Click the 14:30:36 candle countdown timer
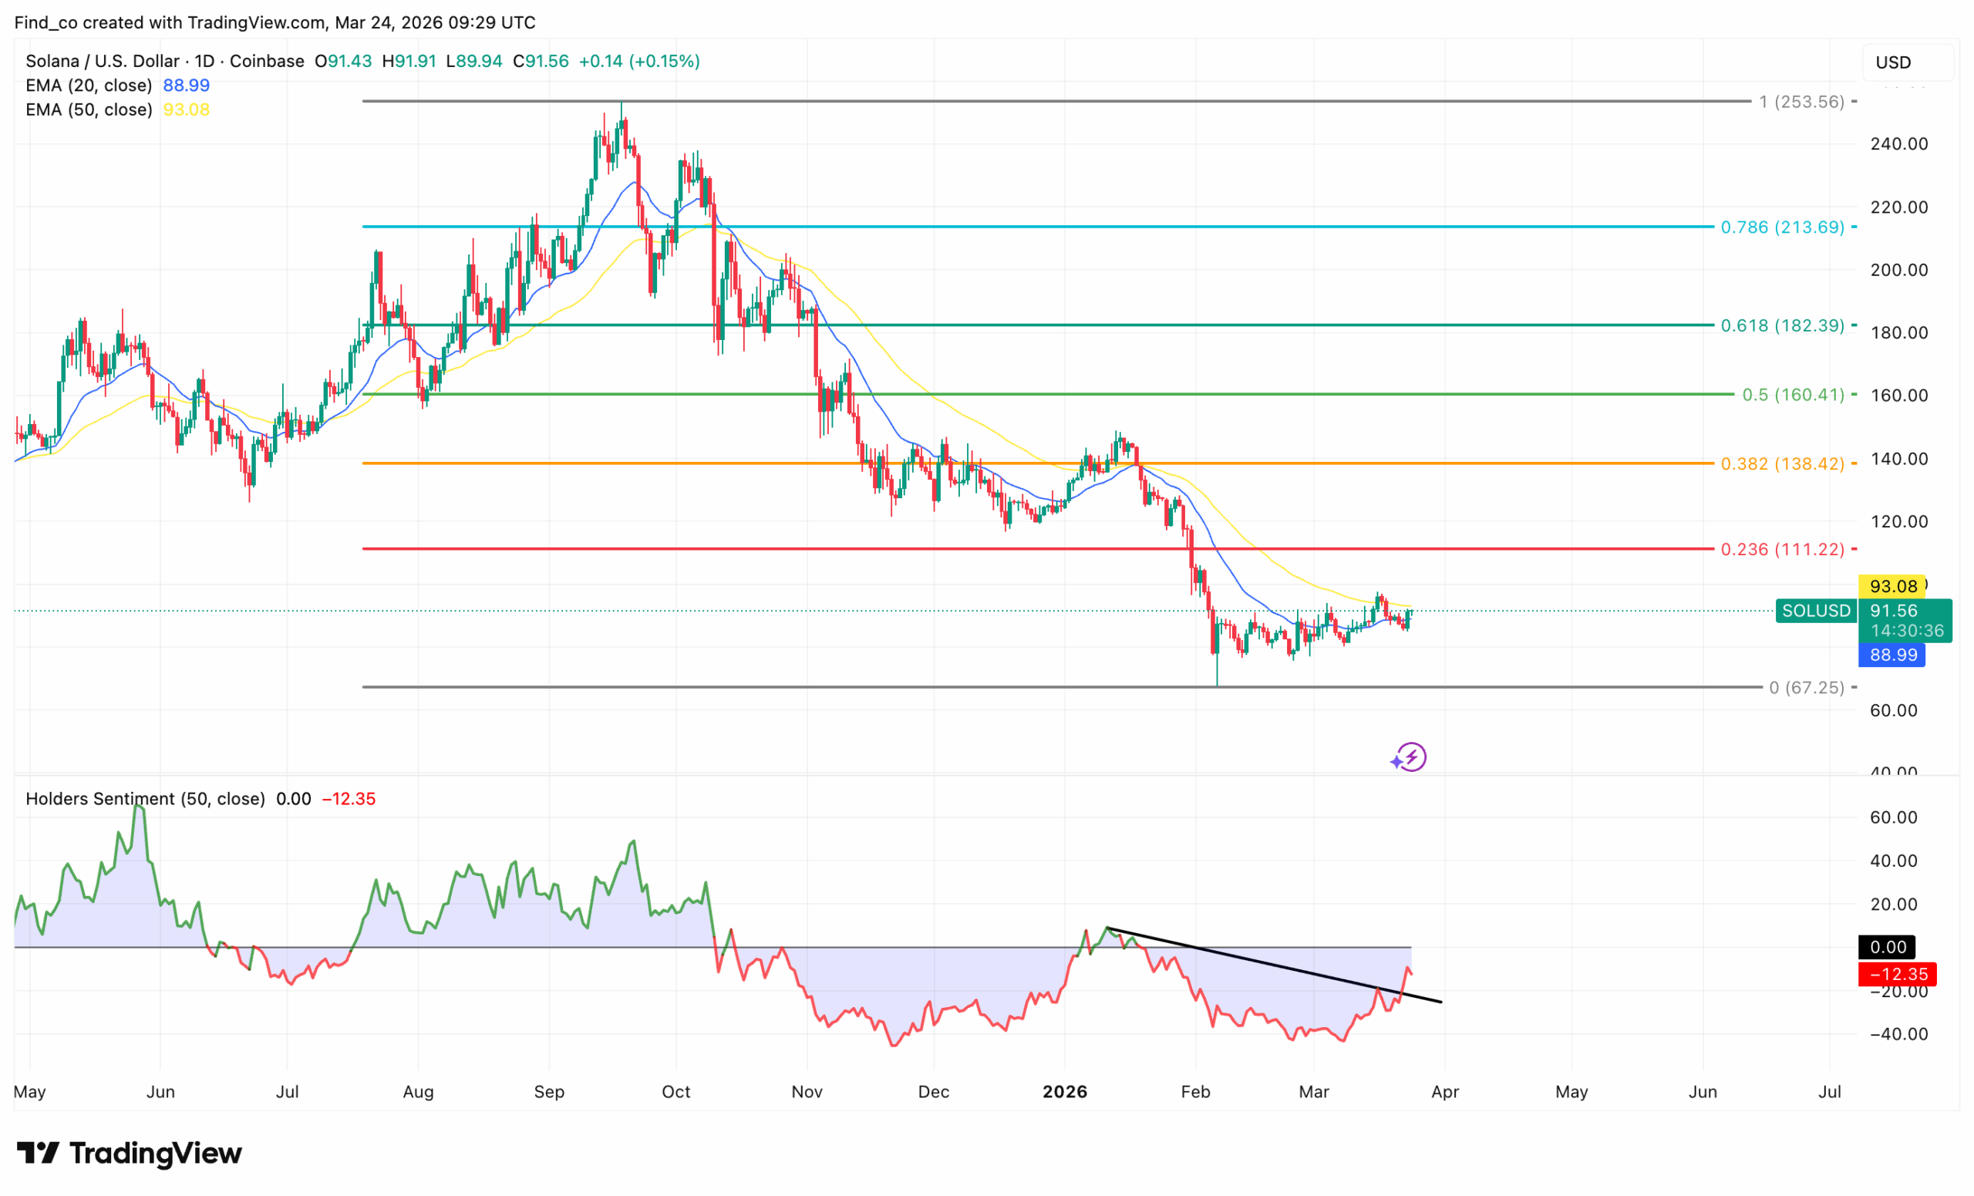 (1907, 632)
